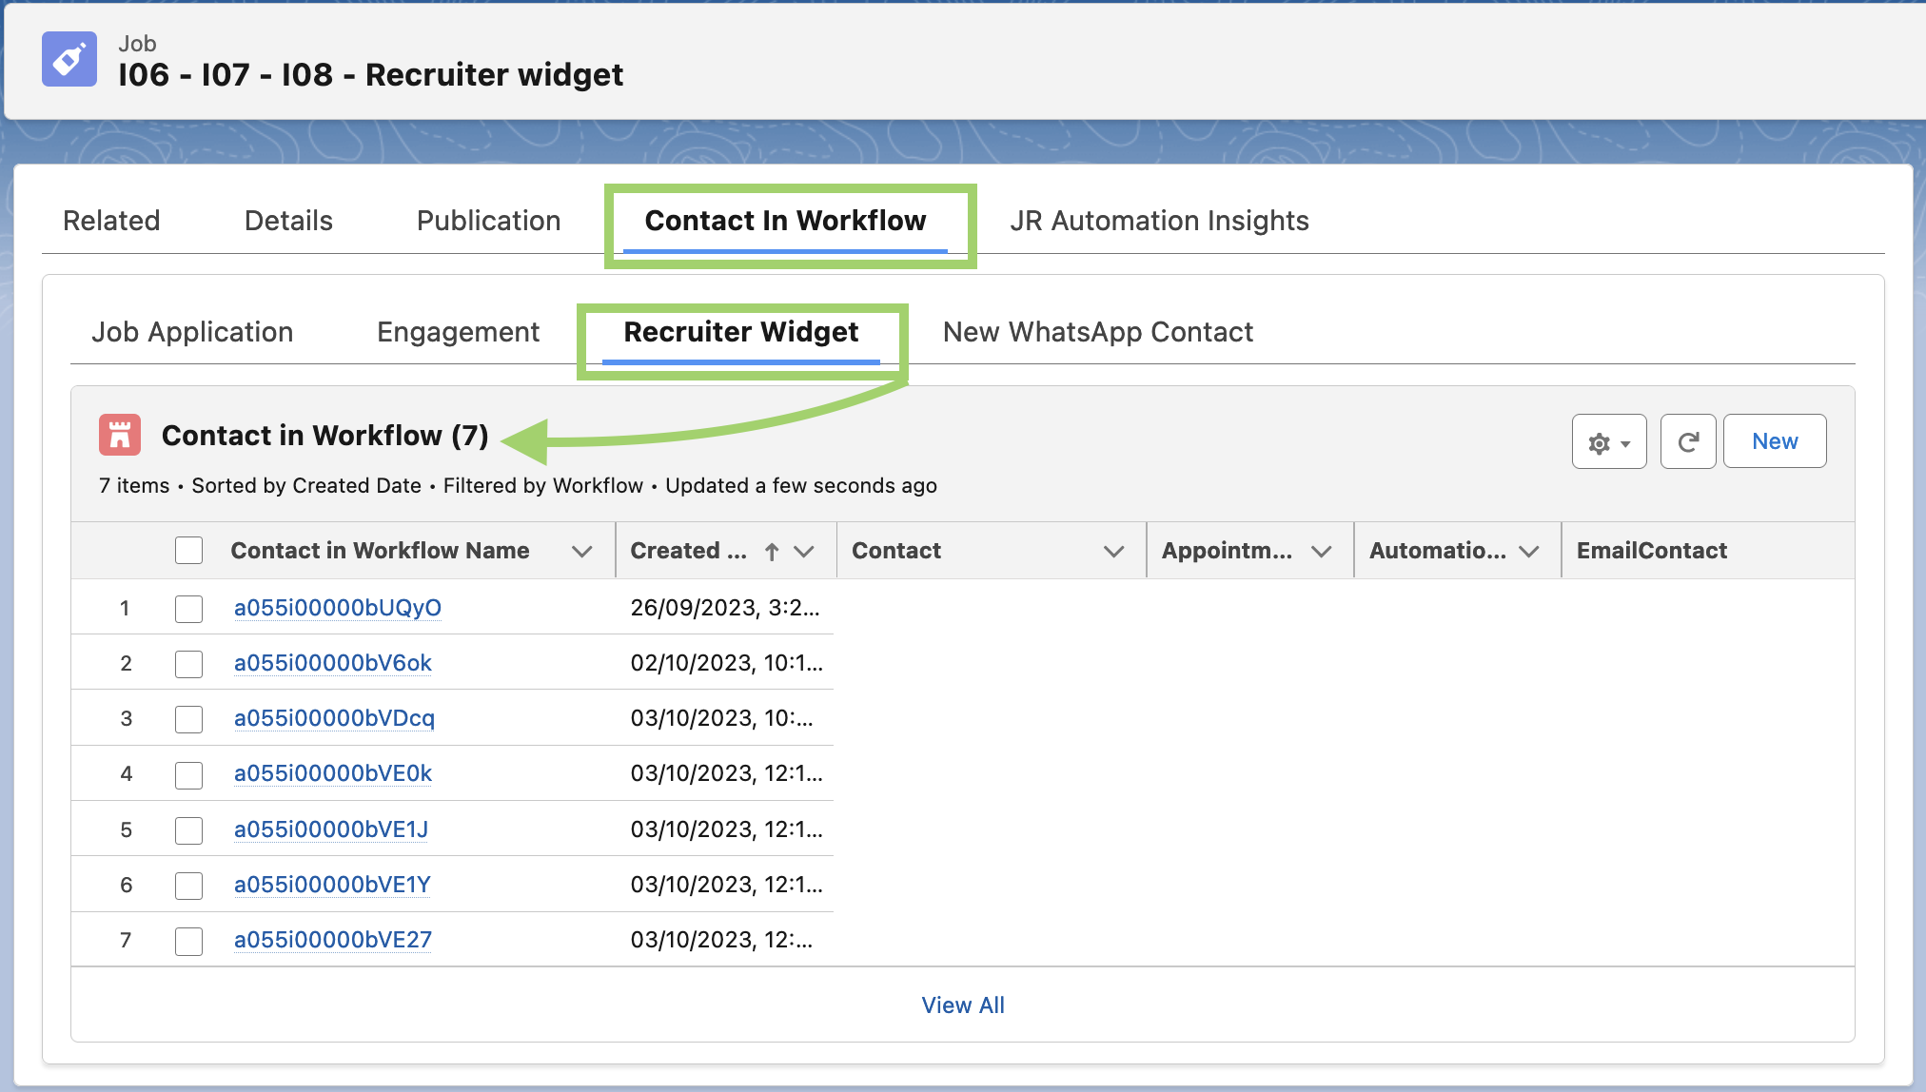Expand the Contact column dropdown chevron
The height and width of the screenshot is (1092, 1926).
coord(1113,552)
